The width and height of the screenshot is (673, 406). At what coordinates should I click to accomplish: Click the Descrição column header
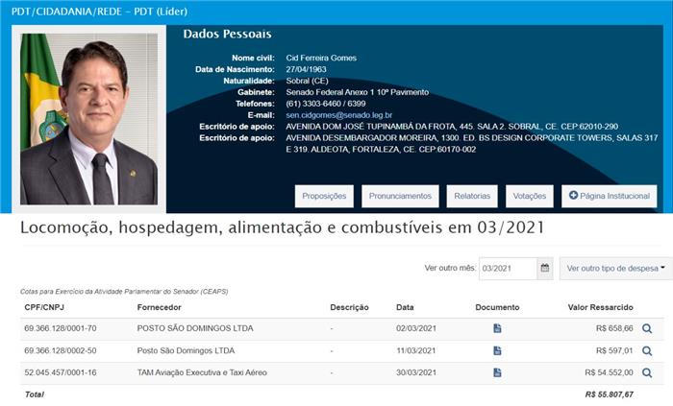349,307
